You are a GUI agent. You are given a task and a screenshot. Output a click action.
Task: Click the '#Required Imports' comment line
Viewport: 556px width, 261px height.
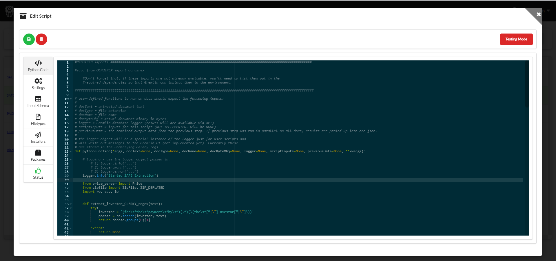(x=193, y=62)
